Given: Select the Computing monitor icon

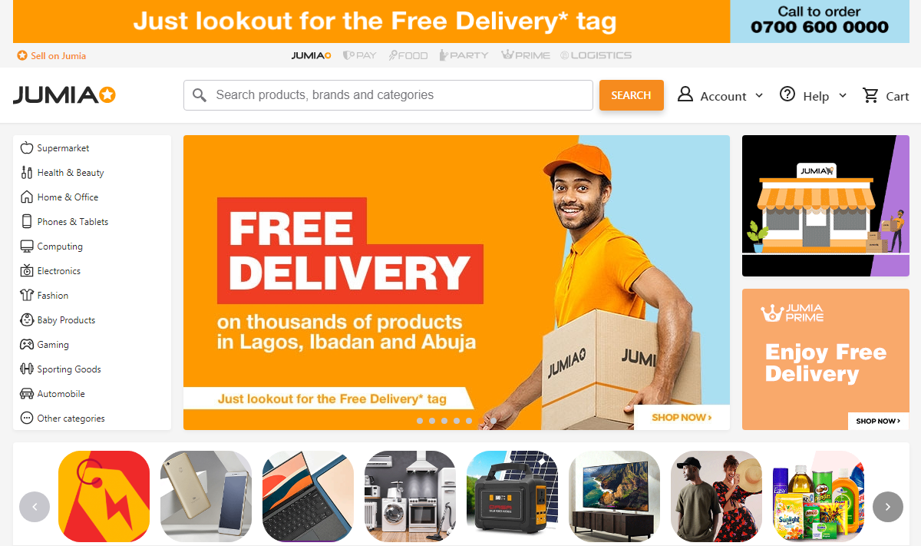Looking at the screenshot, I should pyautogui.click(x=27, y=246).
